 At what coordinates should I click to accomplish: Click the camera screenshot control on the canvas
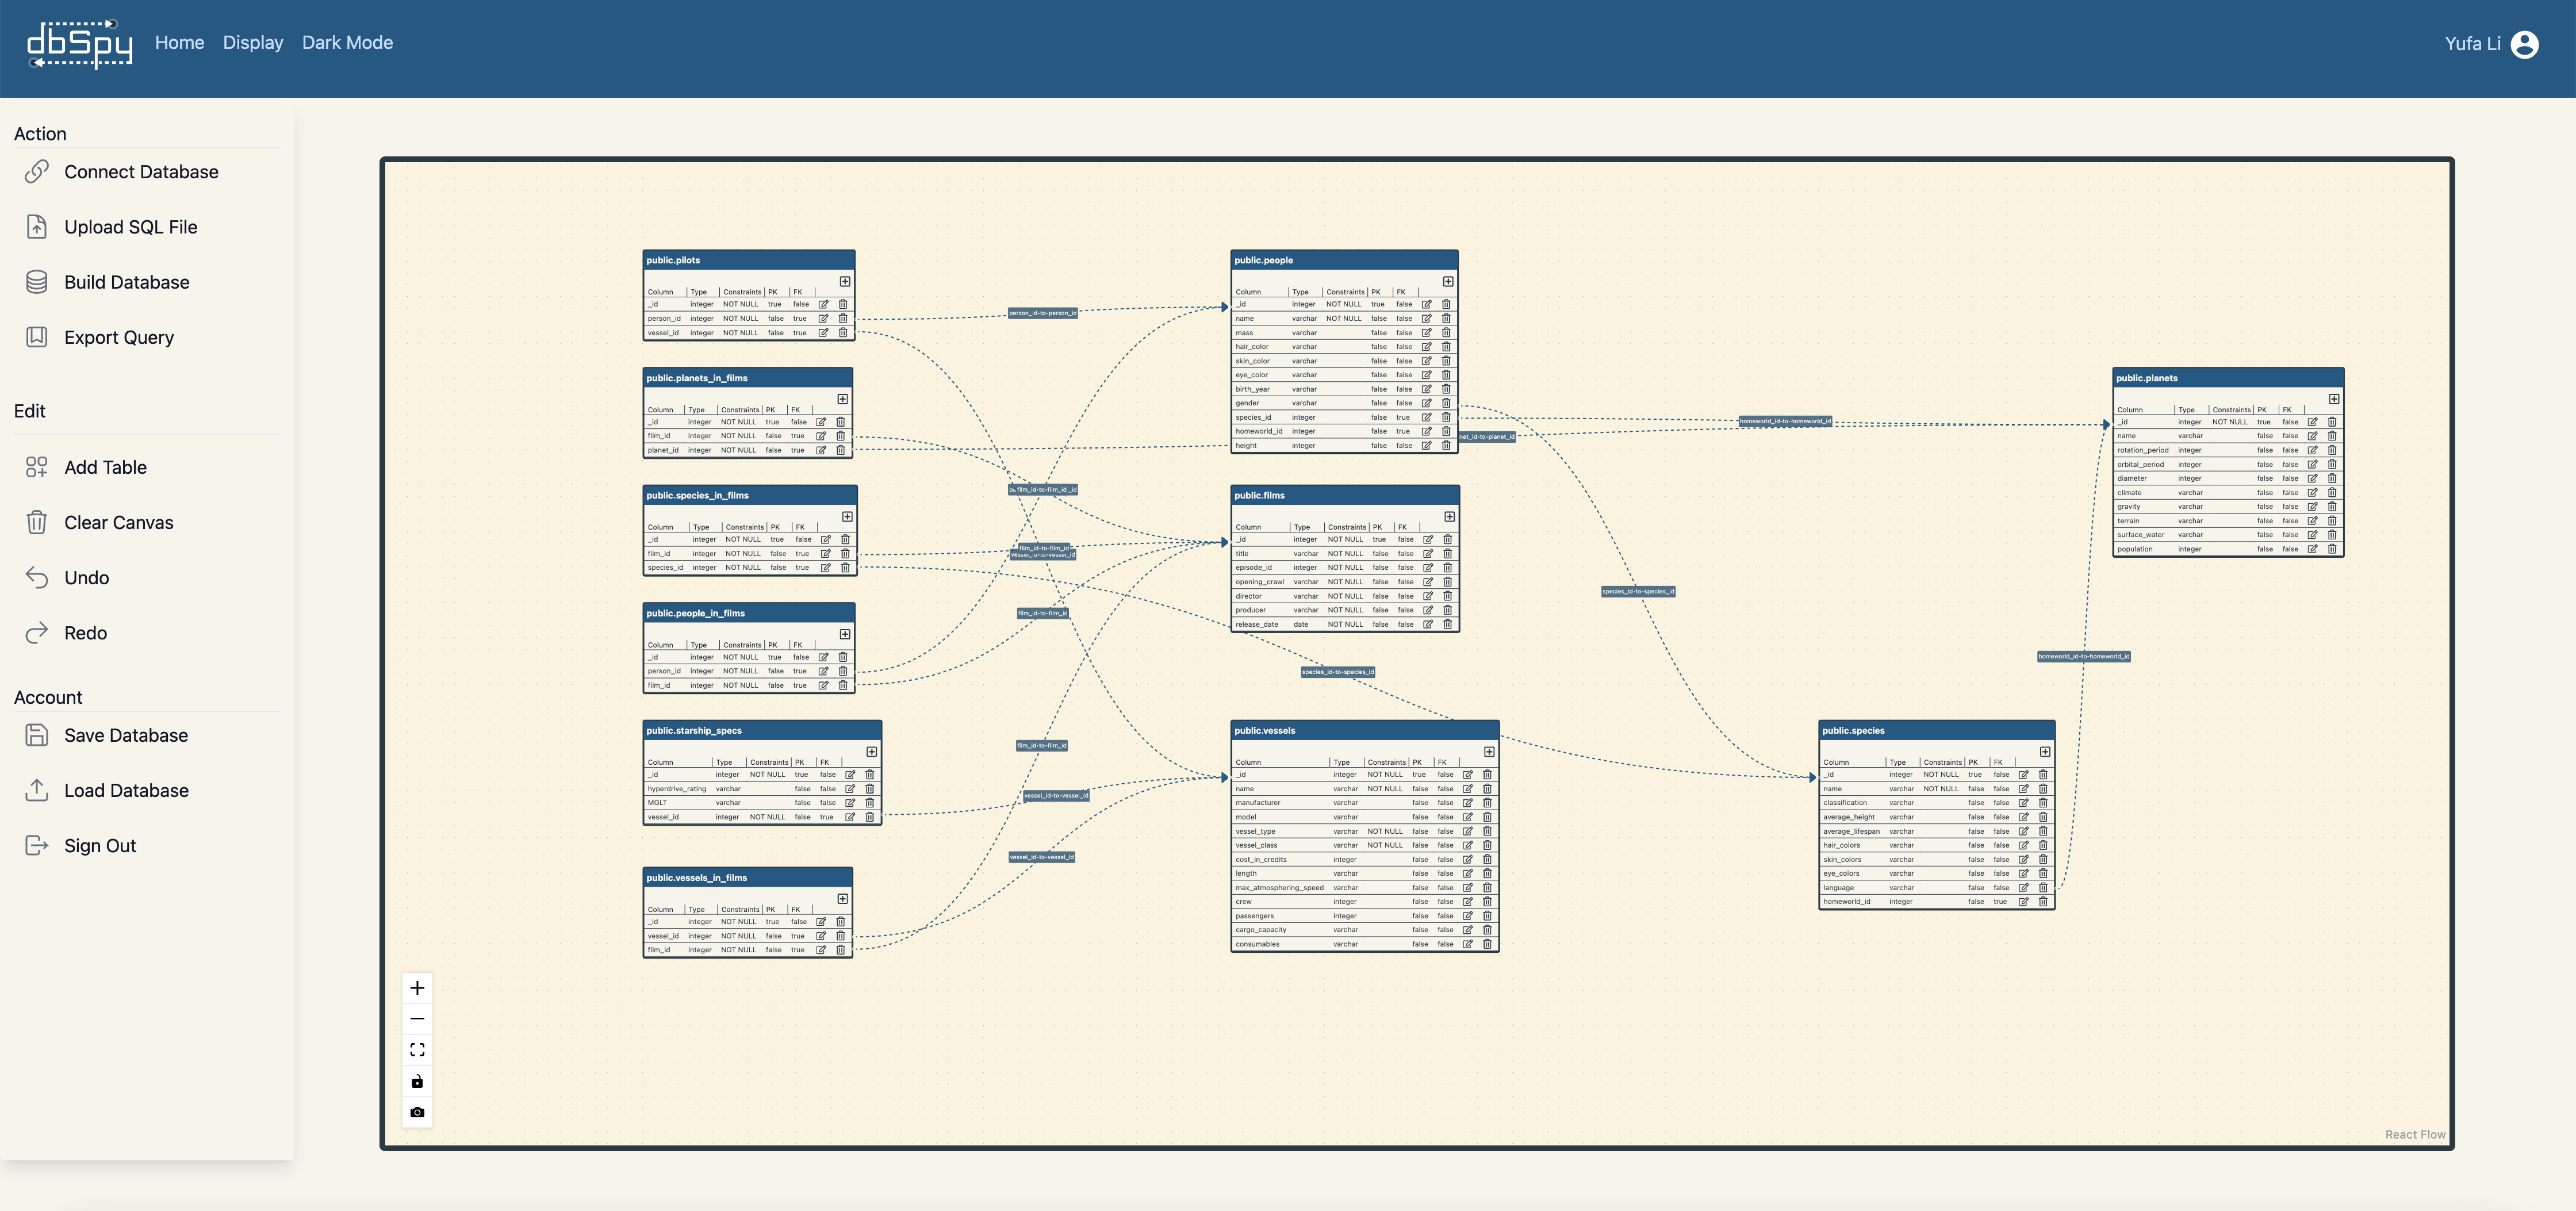pyautogui.click(x=417, y=1112)
